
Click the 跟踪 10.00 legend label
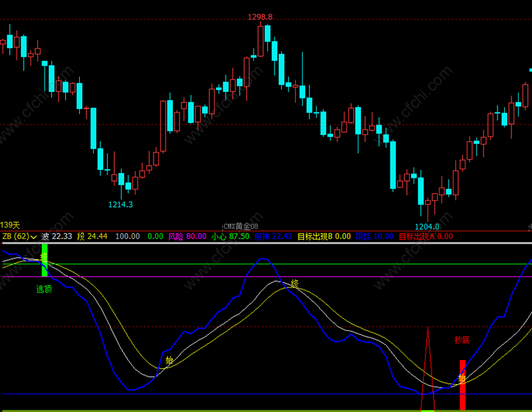pyautogui.click(x=374, y=236)
